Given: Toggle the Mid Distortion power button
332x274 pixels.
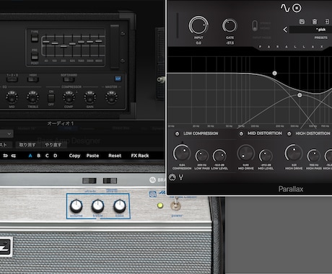Looking at the screenshot, I should pos(241,133).
